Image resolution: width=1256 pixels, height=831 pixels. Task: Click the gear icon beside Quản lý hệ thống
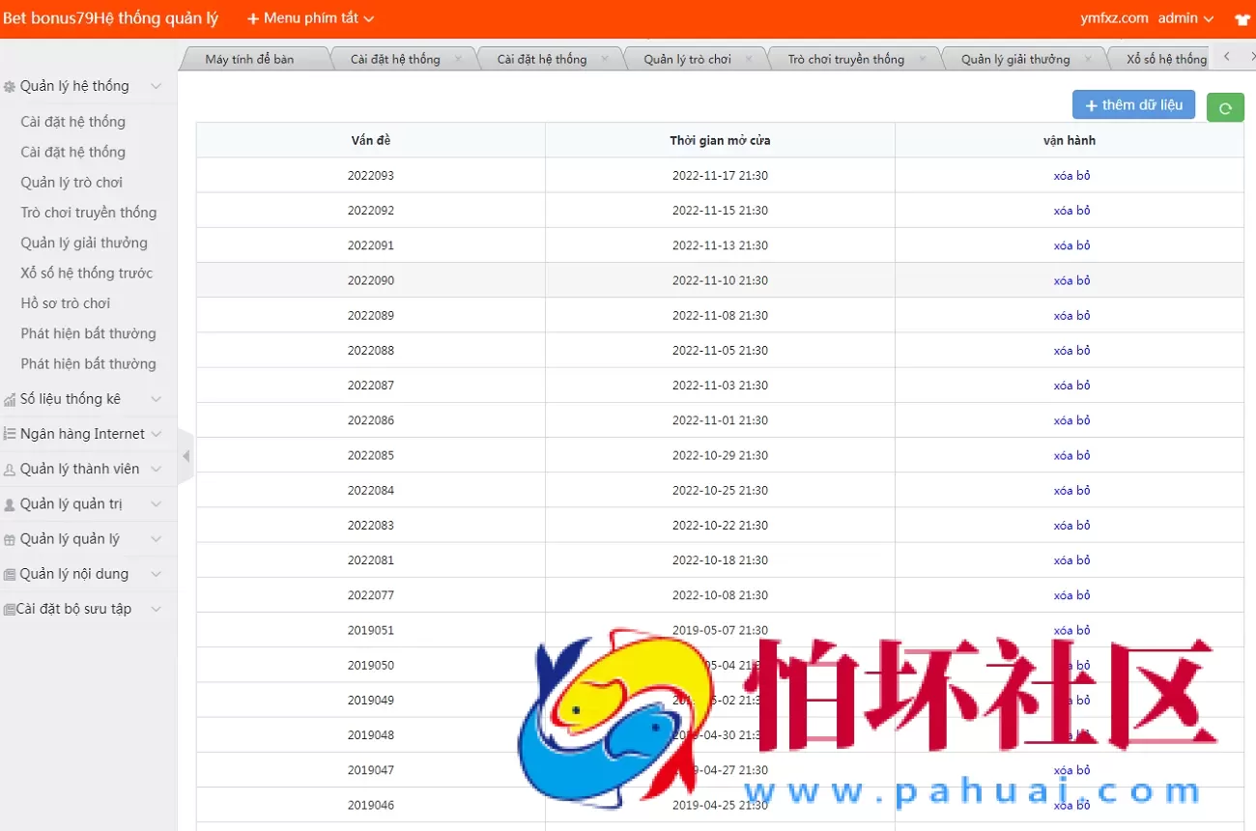tap(11, 85)
